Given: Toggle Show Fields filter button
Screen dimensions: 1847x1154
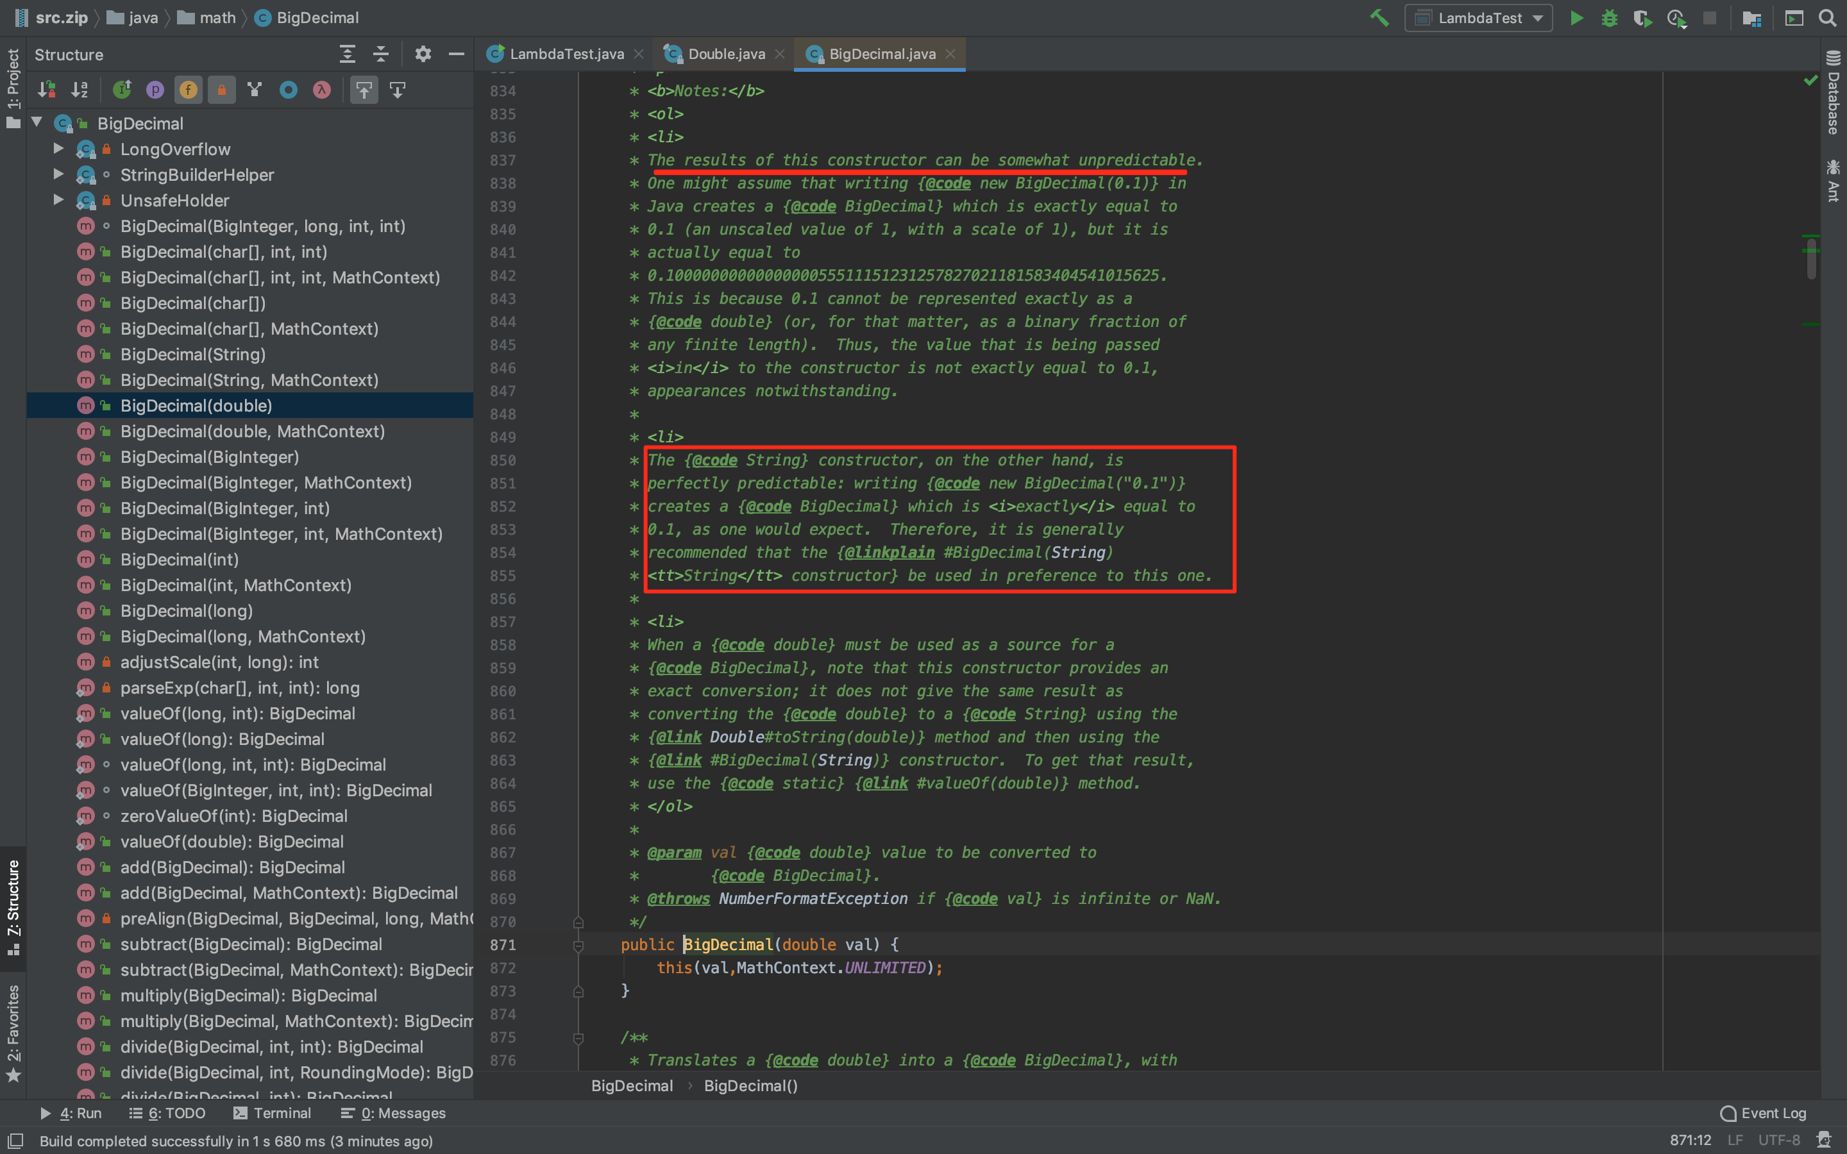Looking at the screenshot, I should pyautogui.click(x=189, y=90).
